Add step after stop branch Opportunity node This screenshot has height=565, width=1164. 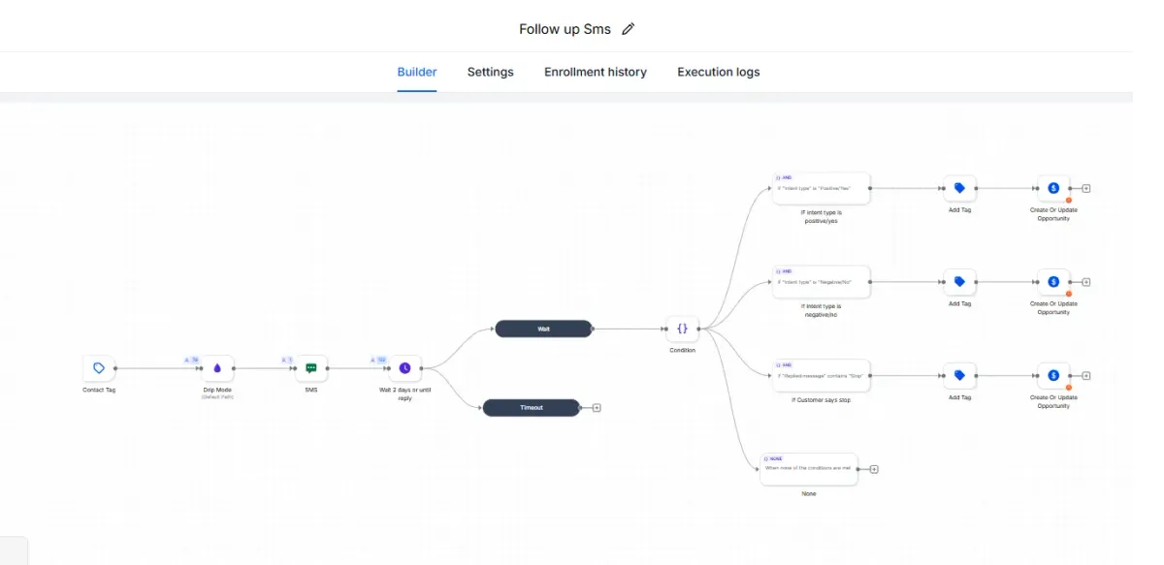coord(1086,376)
